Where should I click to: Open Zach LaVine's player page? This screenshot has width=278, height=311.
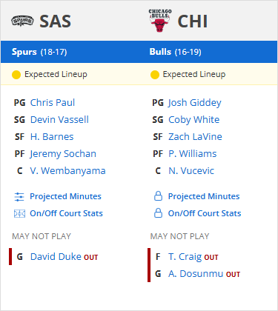pos(195,137)
